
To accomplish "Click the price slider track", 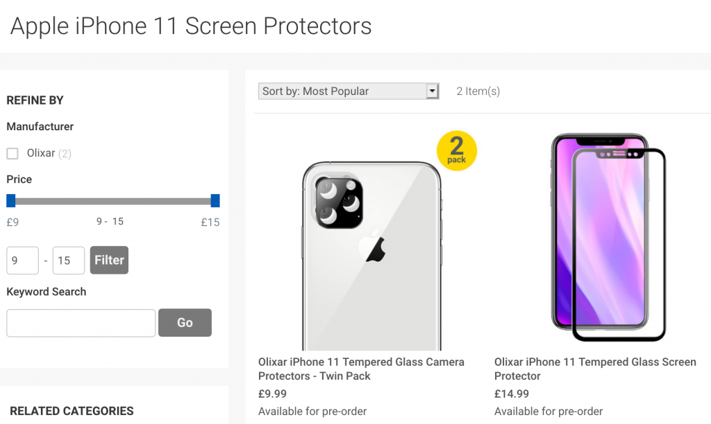I will pyautogui.click(x=112, y=201).
